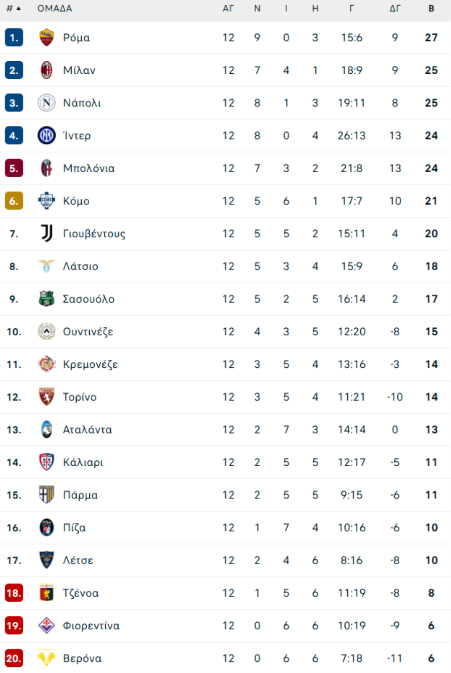The height and width of the screenshot is (673, 451).
Task: Select the Fiorentina purple crest icon
Action: (47, 625)
